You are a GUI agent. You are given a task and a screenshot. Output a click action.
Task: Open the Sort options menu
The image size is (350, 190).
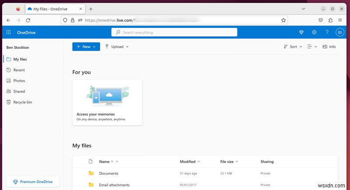(293, 47)
